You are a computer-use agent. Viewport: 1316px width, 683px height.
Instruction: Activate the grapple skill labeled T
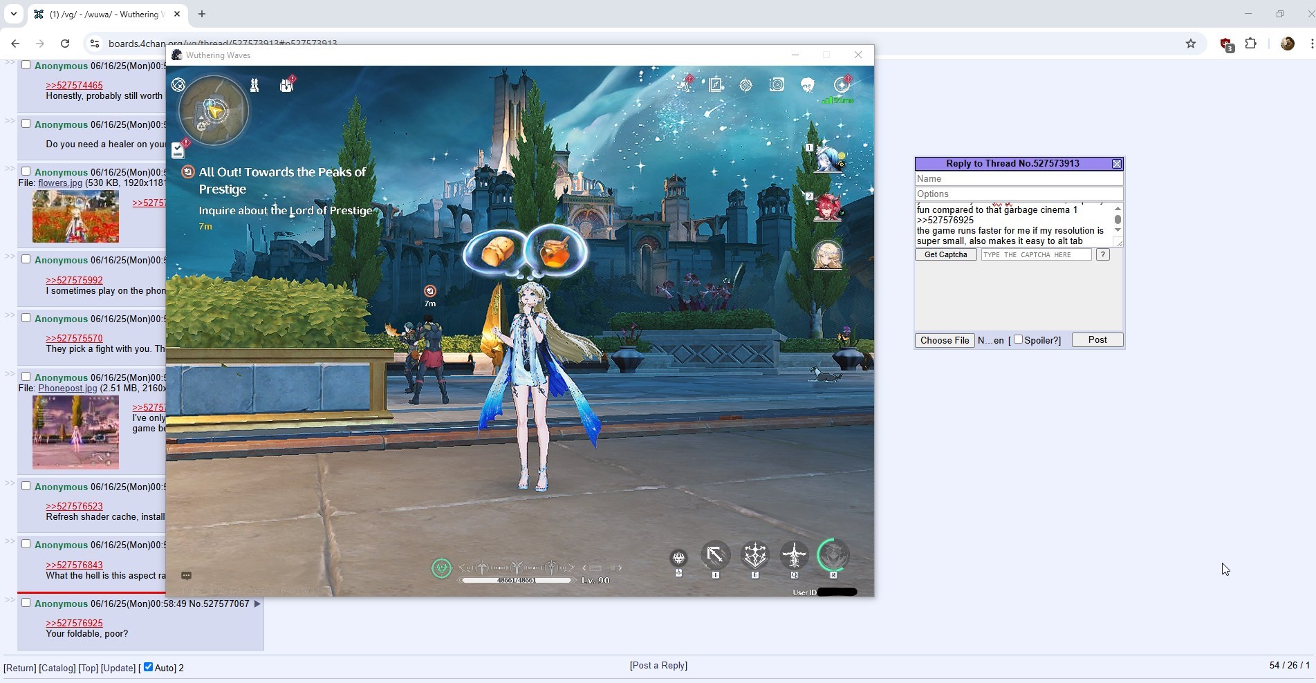(716, 555)
